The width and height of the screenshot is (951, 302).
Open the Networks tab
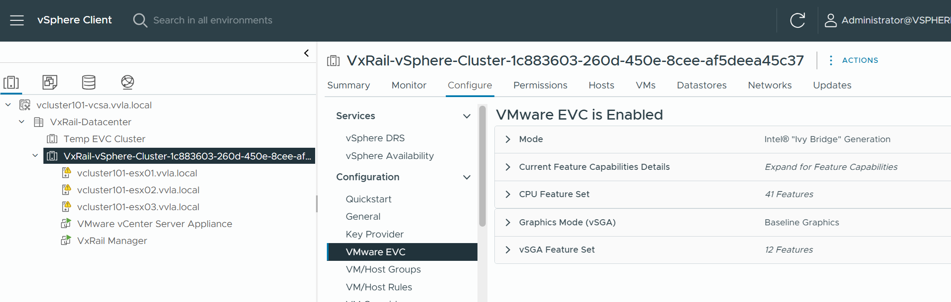(x=770, y=85)
